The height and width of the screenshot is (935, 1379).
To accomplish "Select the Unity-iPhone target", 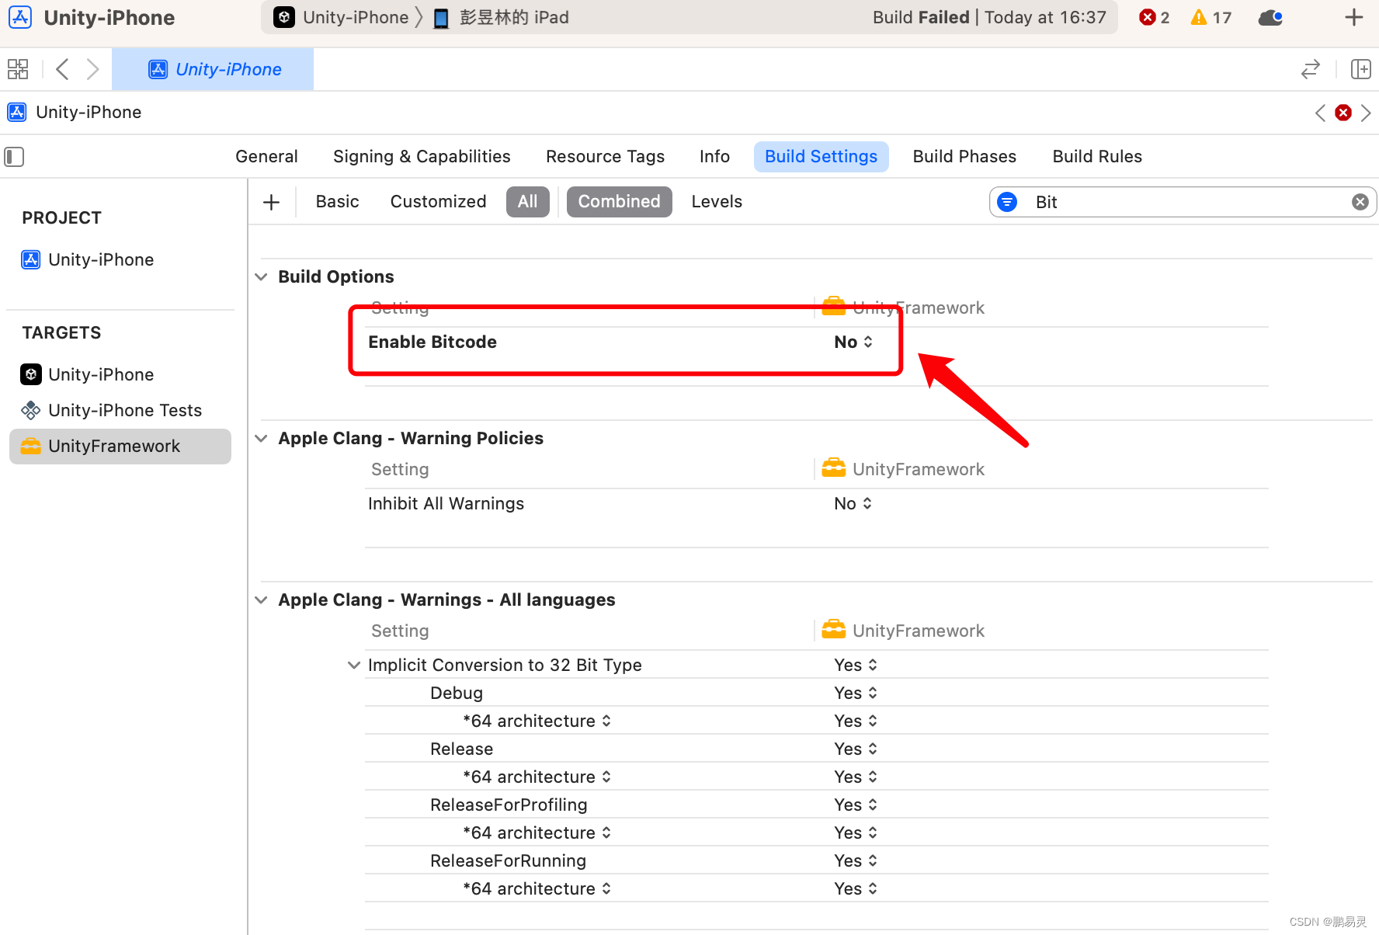I will (x=88, y=374).
